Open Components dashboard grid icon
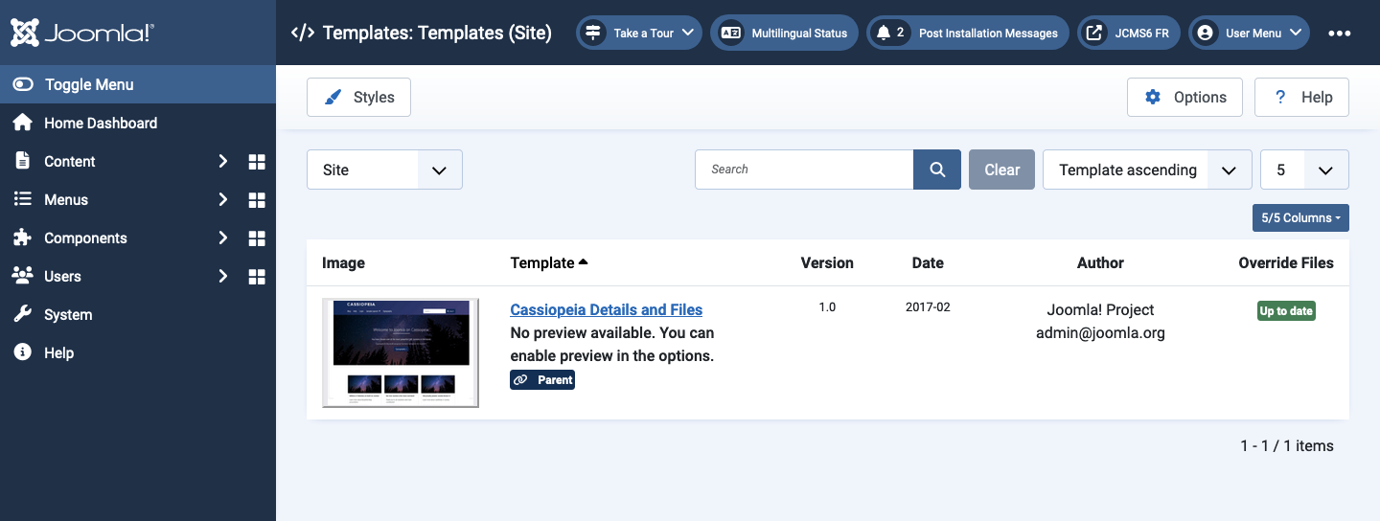Viewport: 1380px width, 521px height. (x=257, y=238)
